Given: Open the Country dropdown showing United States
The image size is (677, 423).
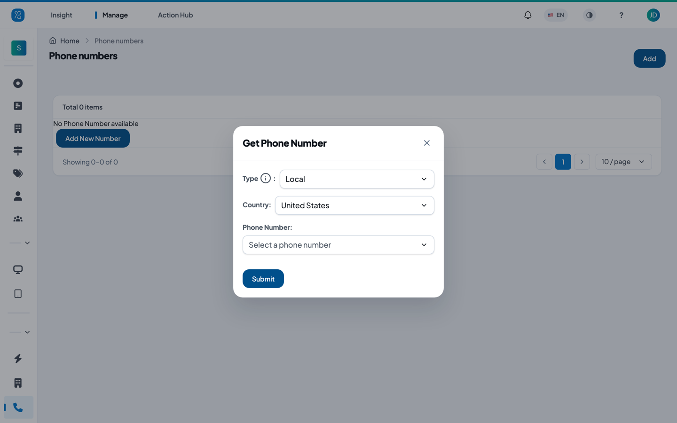Looking at the screenshot, I should pos(354,205).
